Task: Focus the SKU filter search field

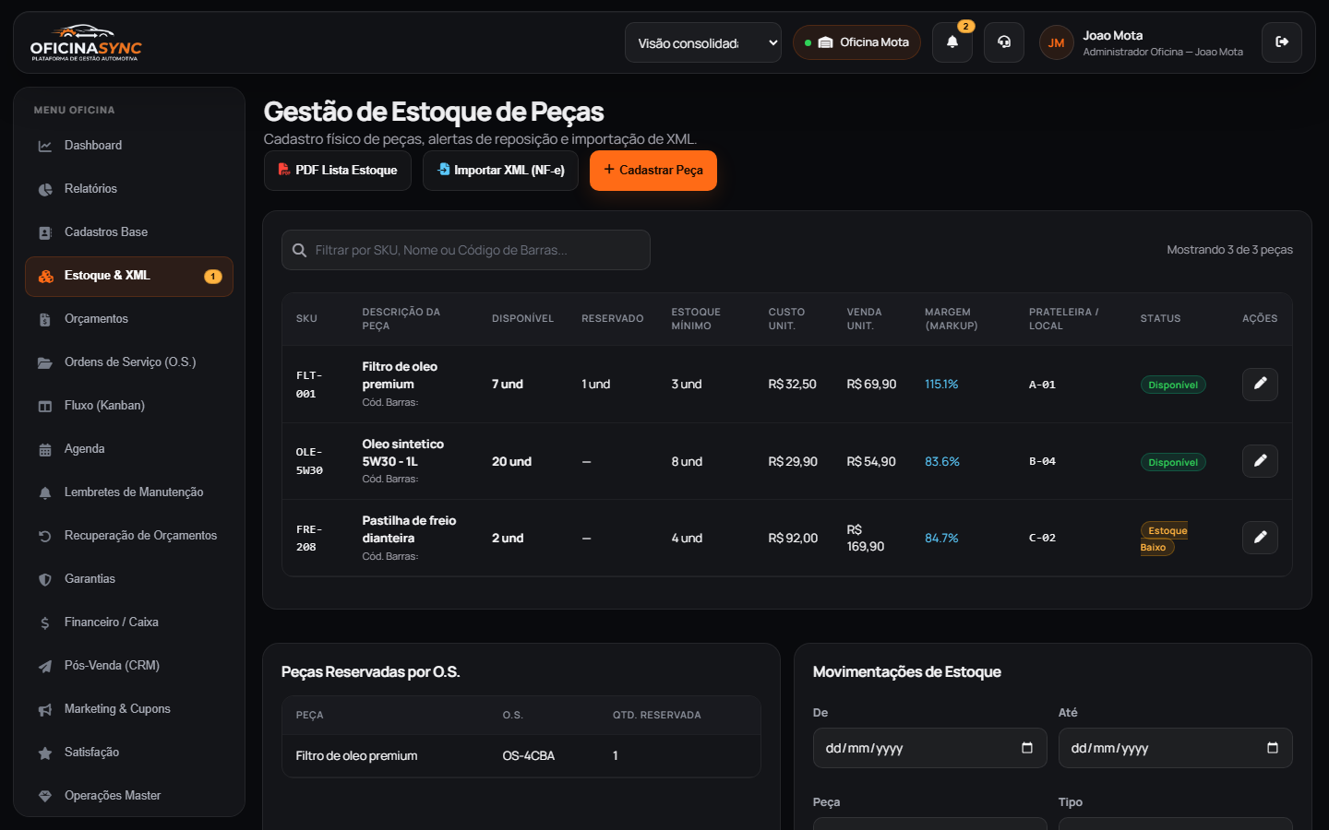Action: tap(466, 250)
